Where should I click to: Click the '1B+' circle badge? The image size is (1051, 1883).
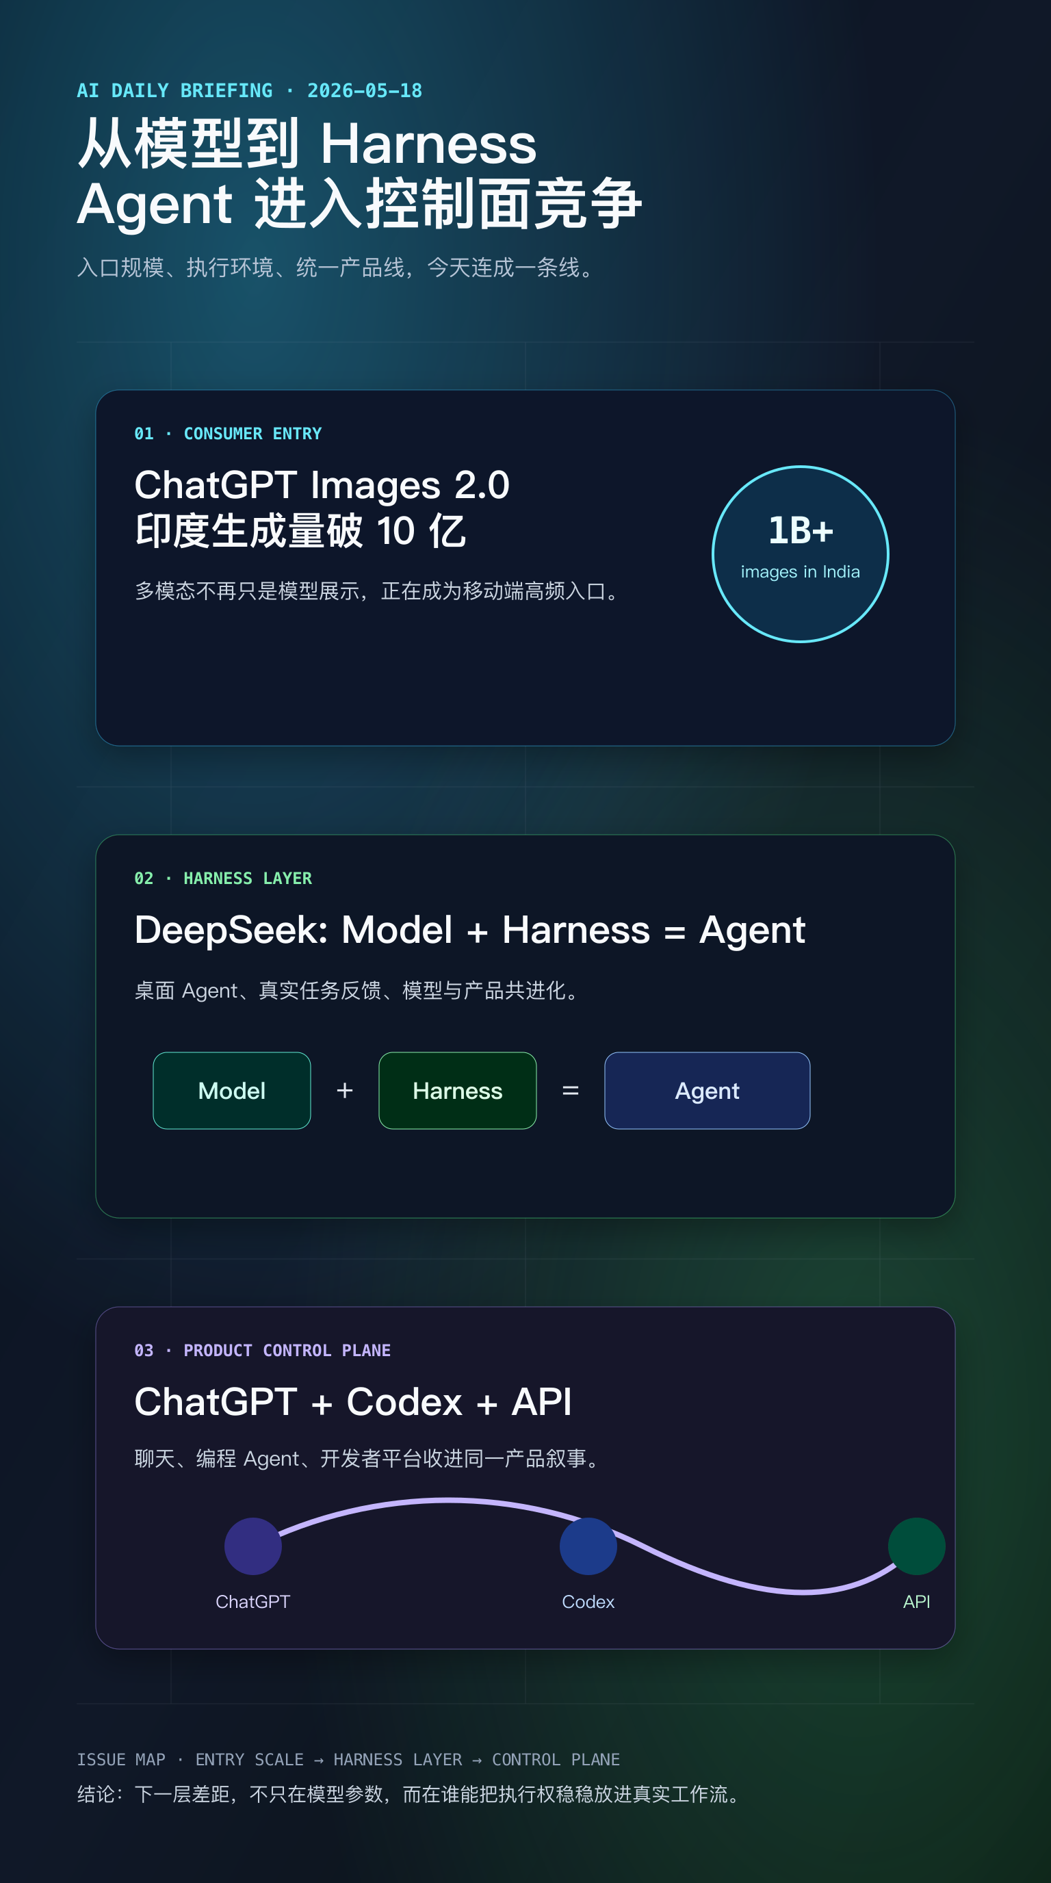click(801, 554)
